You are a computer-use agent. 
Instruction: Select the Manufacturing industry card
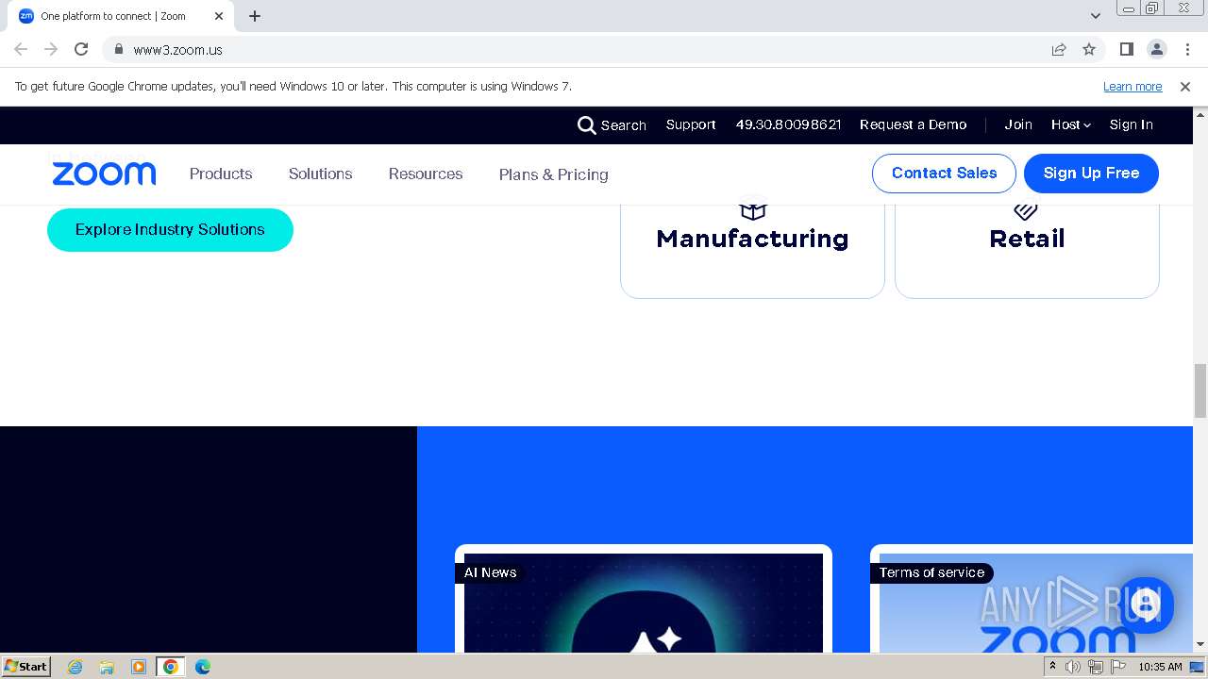(x=752, y=250)
